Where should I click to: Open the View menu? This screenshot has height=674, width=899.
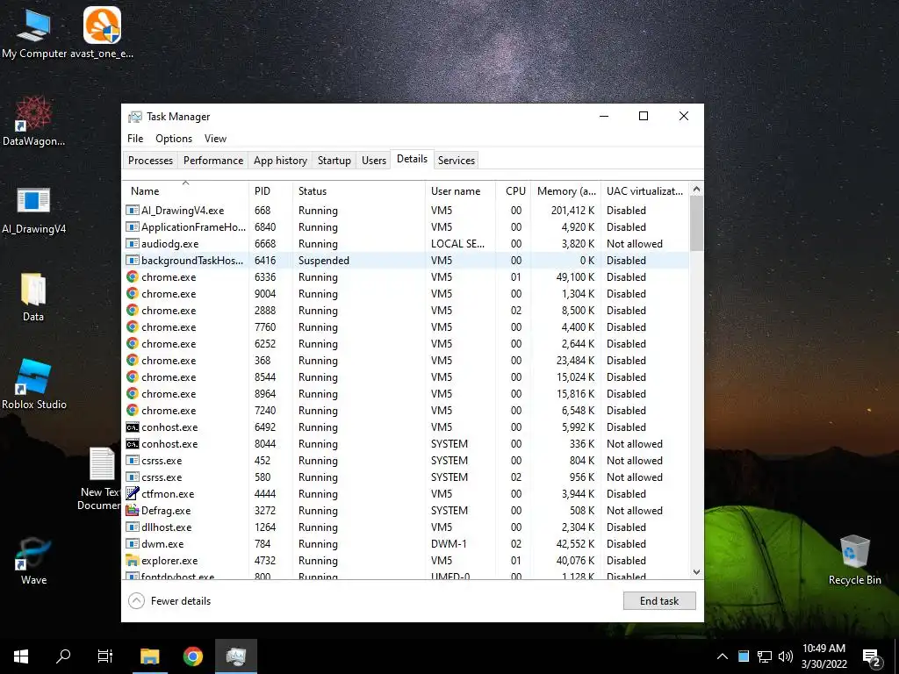point(216,139)
